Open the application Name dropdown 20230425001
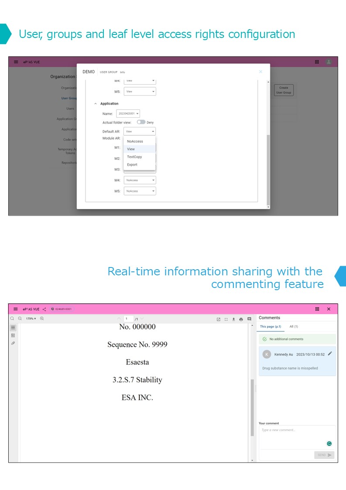The image size is (346, 490). (128, 113)
